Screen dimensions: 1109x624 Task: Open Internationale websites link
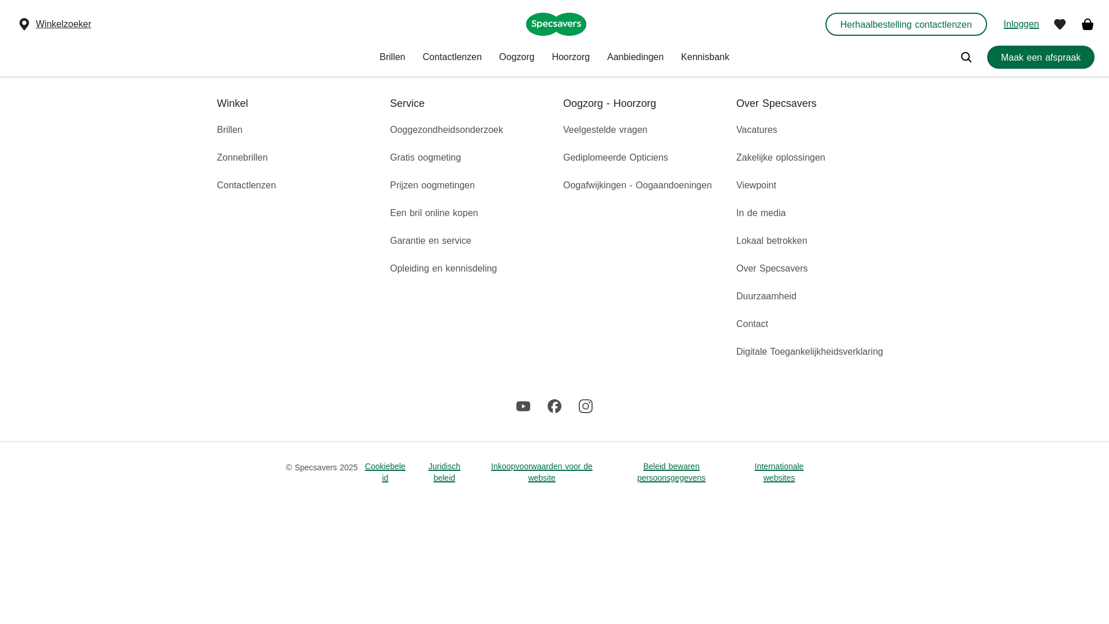779,472
